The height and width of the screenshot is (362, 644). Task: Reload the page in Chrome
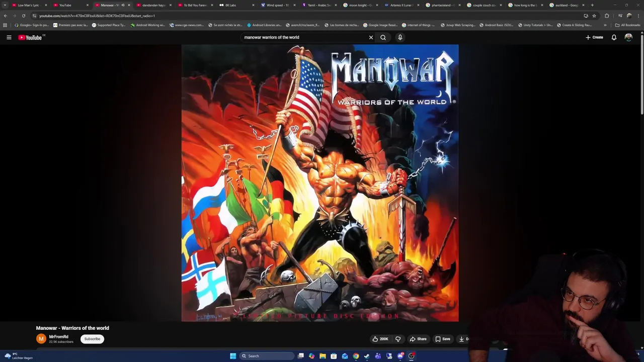click(x=23, y=16)
